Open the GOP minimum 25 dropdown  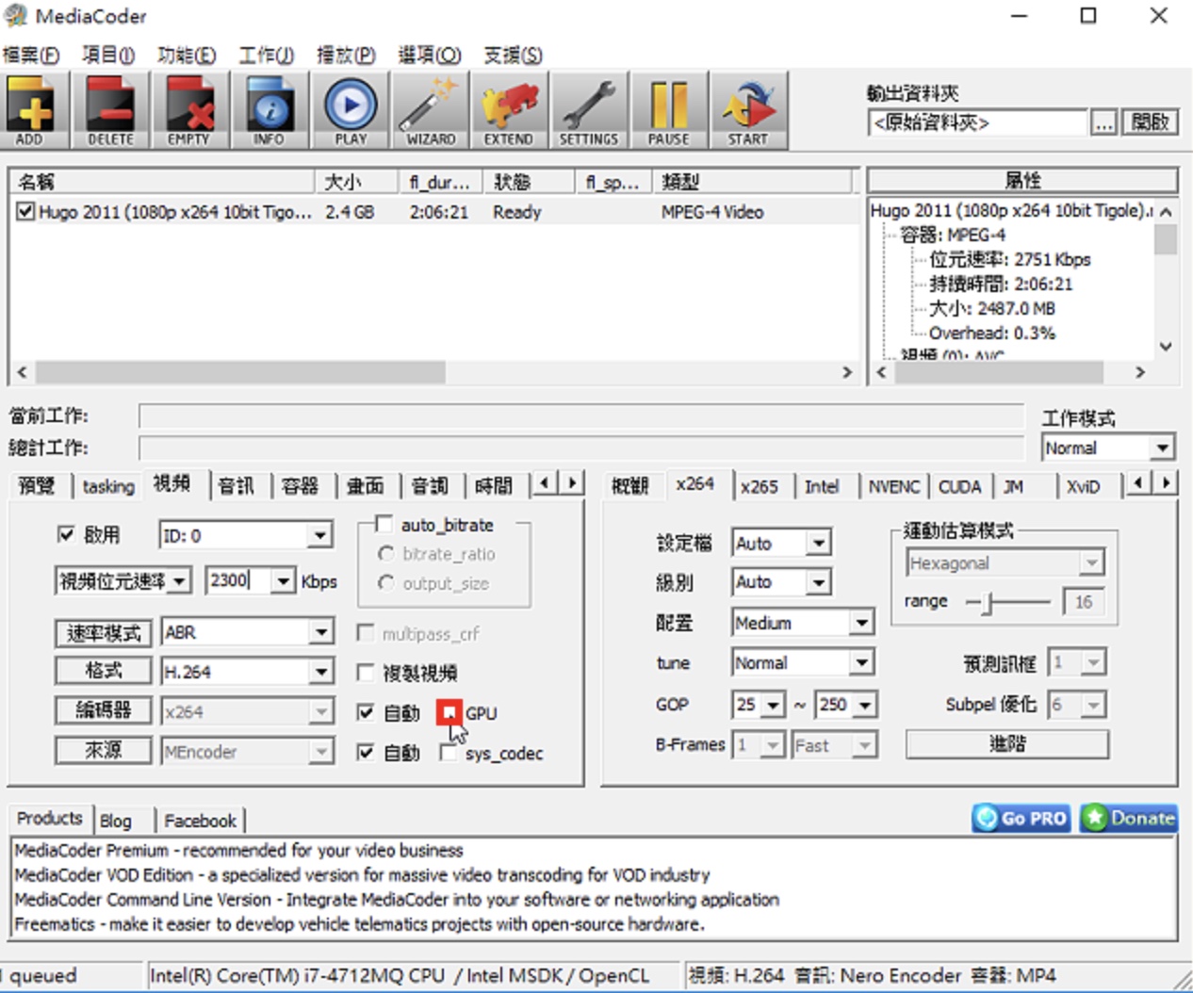coord(773,705)
